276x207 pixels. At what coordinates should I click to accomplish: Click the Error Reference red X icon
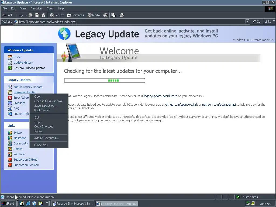coord(10,98)
